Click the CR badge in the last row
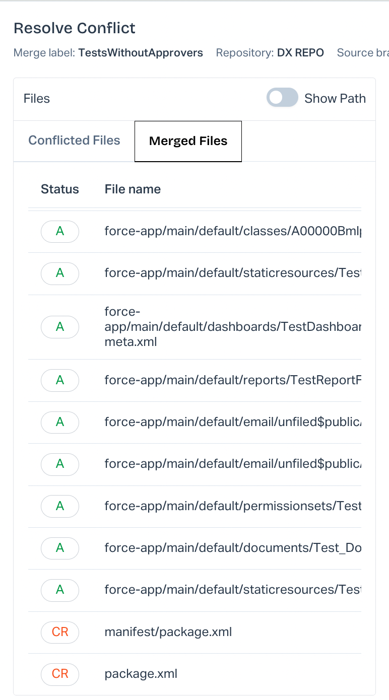Screen dimensions: 389x700 [60, 674]
